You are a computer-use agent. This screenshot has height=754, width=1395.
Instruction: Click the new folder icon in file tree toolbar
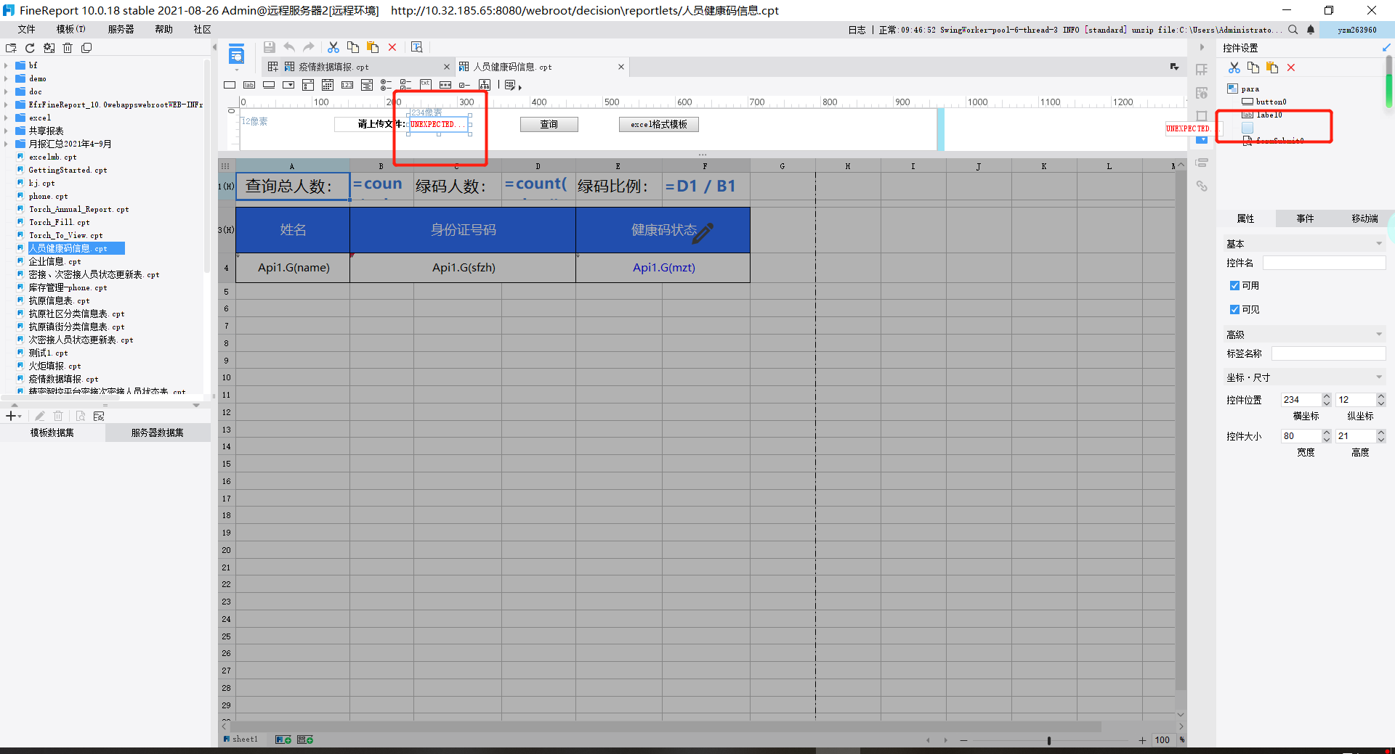tap(11, 48)
